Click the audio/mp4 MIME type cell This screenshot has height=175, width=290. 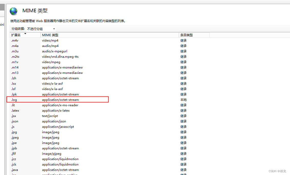[50, 46]
